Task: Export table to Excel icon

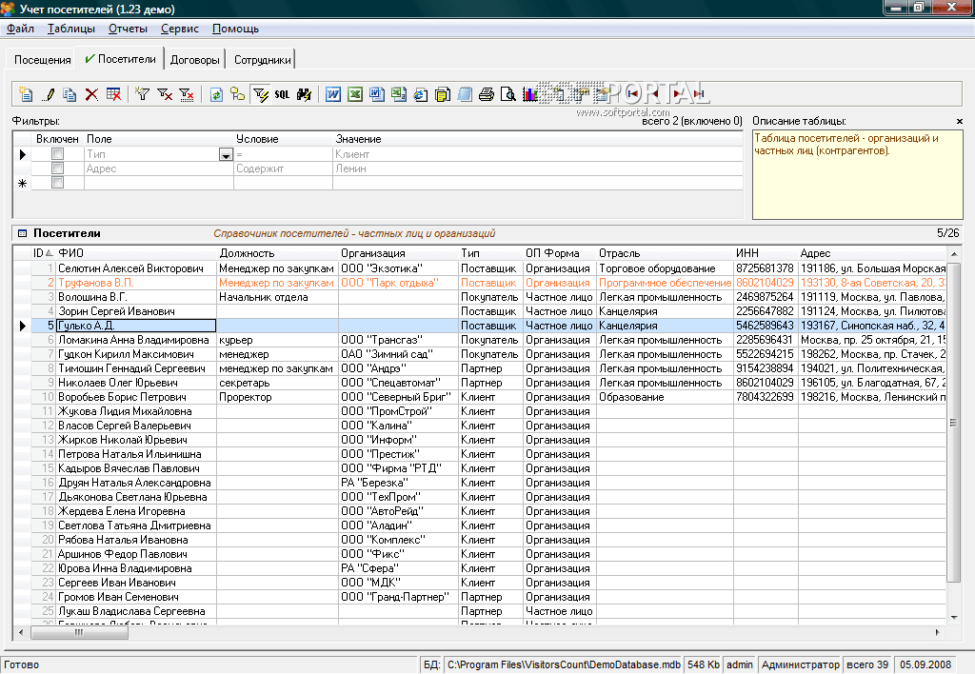Action: 354,94
